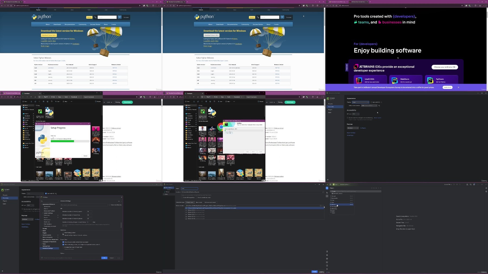The width and height of the screenshot is (488, 274).
Task: Click help question mark in Settings dialog
Action: [x=42, y=258]
